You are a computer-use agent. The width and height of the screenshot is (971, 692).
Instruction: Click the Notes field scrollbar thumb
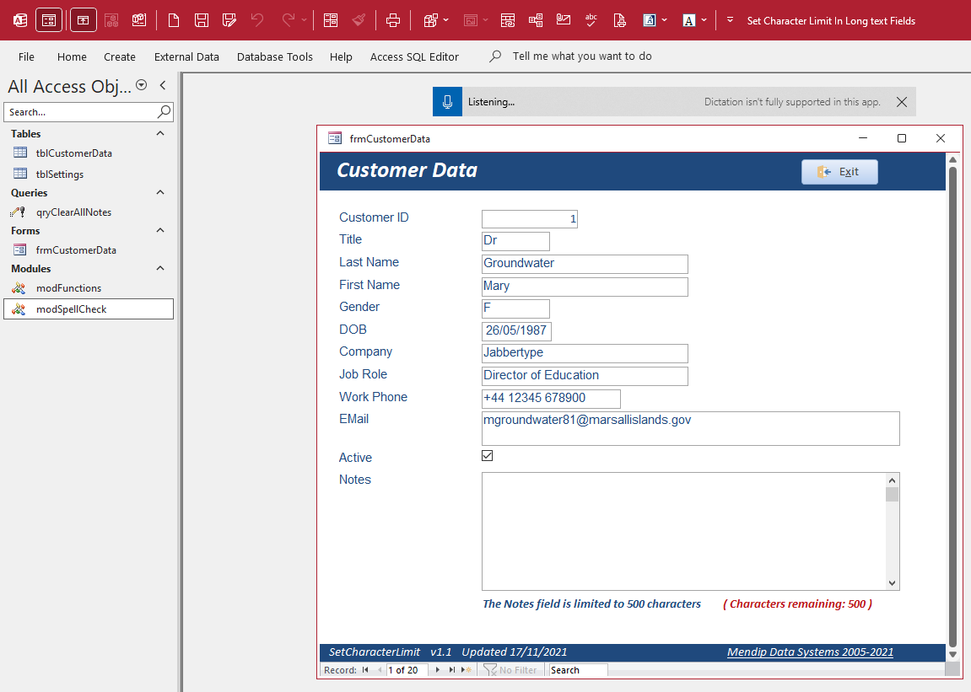coord(892,495)
